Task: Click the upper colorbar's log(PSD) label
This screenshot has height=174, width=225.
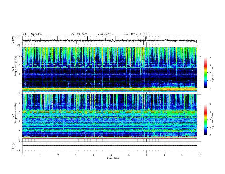Action: coord(213,74)
